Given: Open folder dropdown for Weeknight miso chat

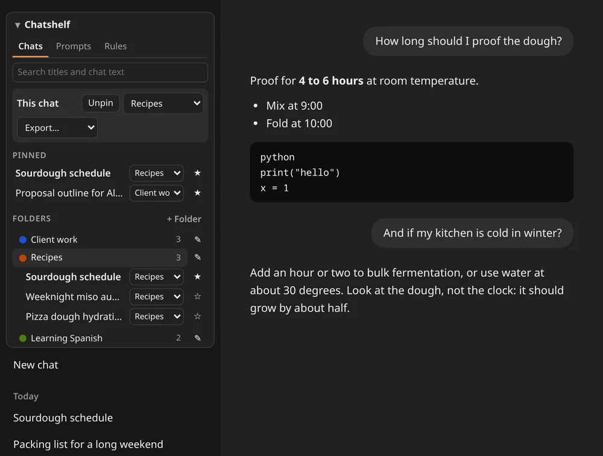Looking at the screenshot, I should 157,297.
